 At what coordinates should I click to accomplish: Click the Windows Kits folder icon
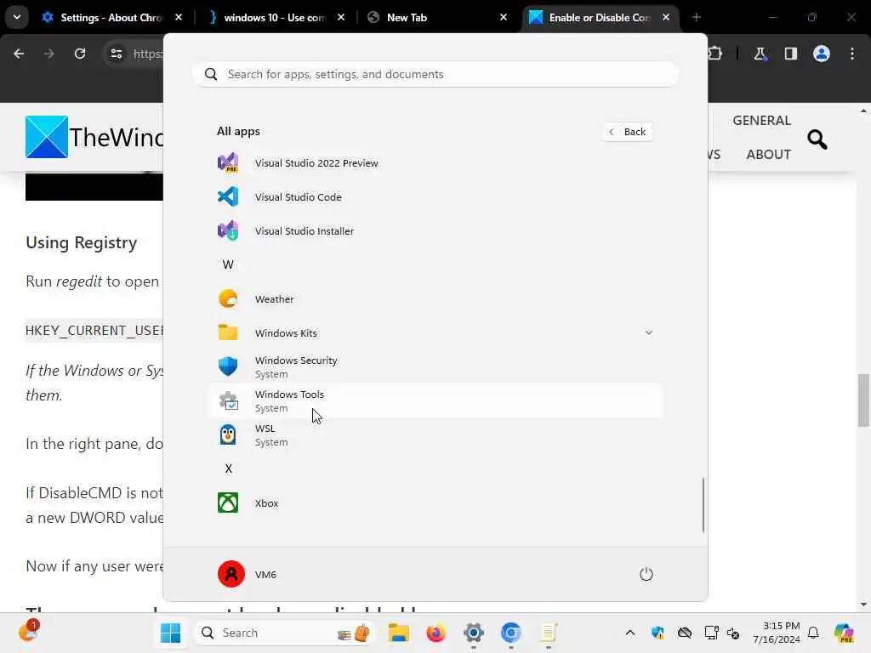[x=228, y=332]
